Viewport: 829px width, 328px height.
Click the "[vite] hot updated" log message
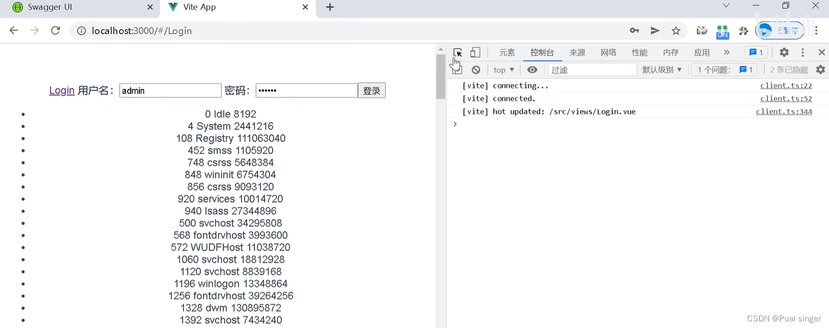pos(549,111)
